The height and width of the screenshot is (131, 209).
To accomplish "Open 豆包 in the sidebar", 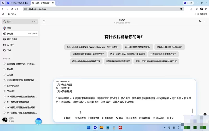I will pos(20,28).
